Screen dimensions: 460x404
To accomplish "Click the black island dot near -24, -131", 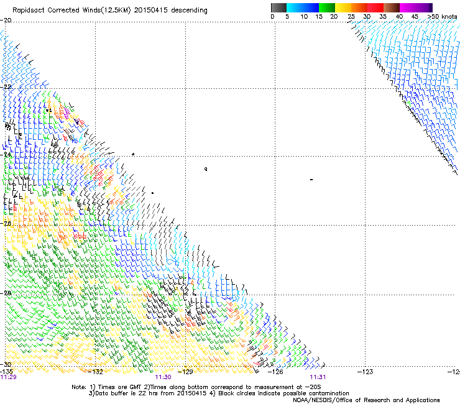I will click(x=133, y=154).
